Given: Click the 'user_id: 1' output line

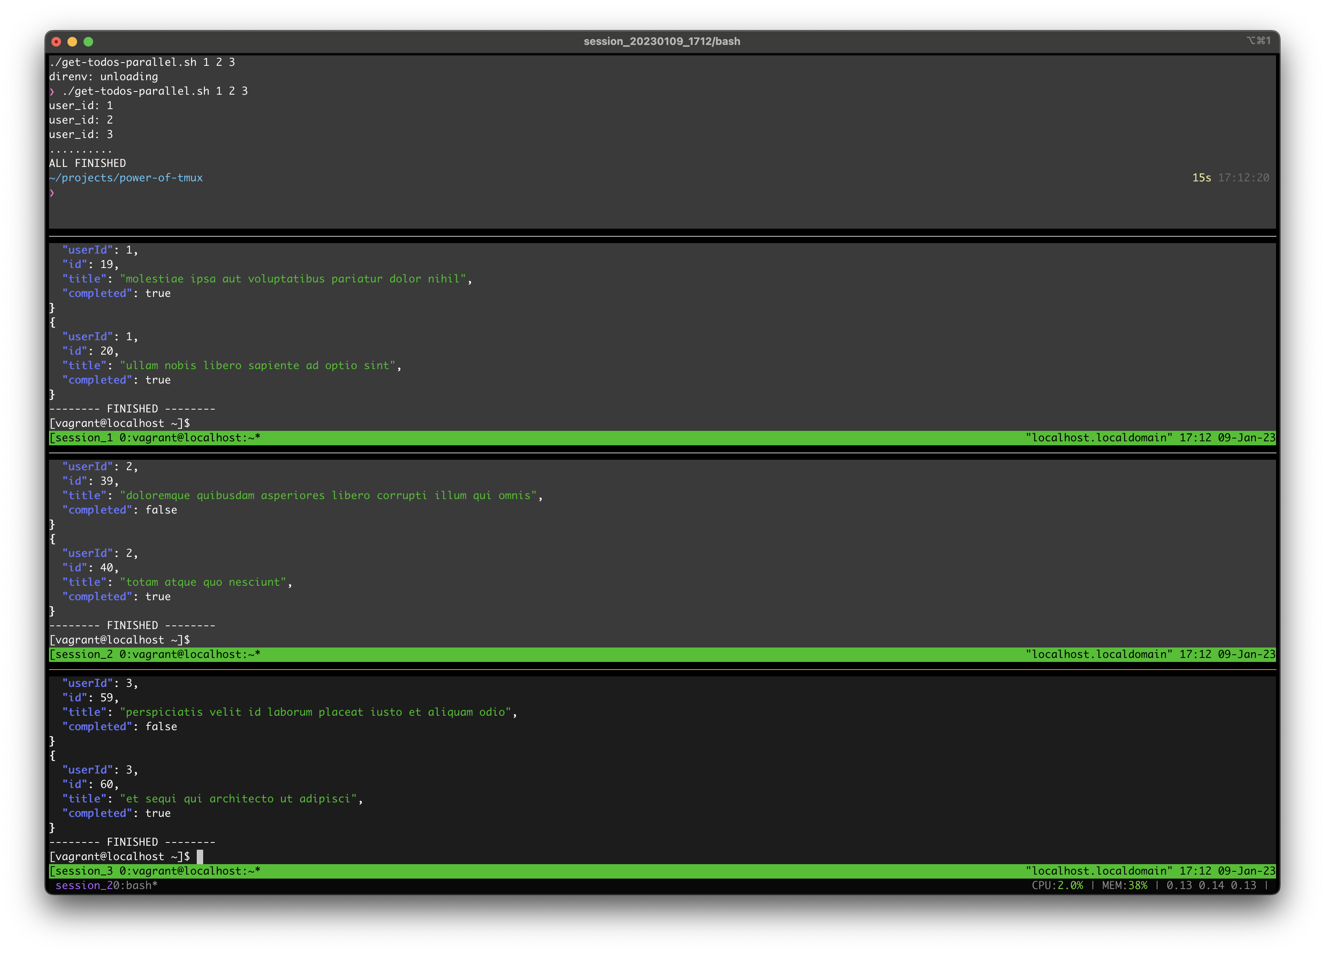Looking at the screenshot, I should [x=81, y=106].
